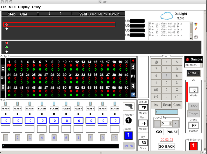
Task: Click the FLASH button above submaster 1
Action: [5, 109]
